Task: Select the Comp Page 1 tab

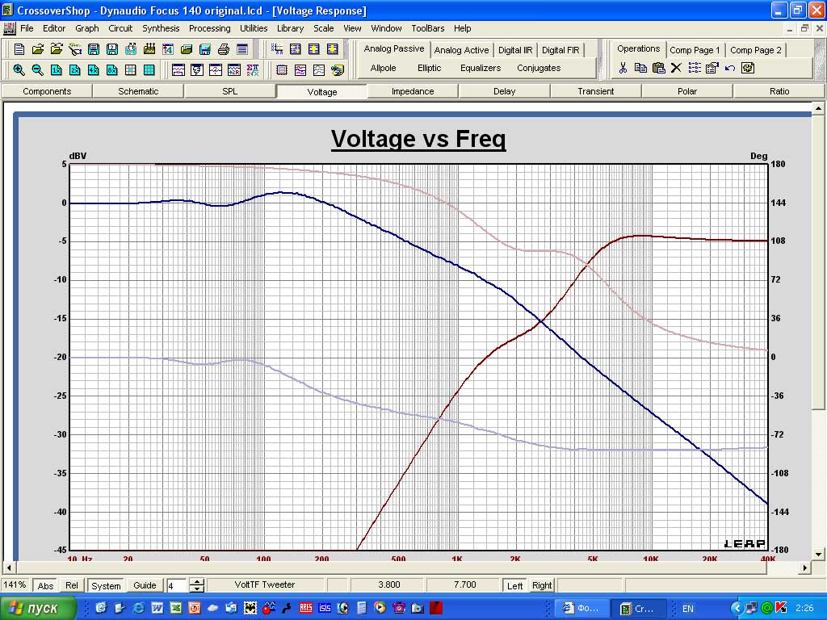Action: 695,50
